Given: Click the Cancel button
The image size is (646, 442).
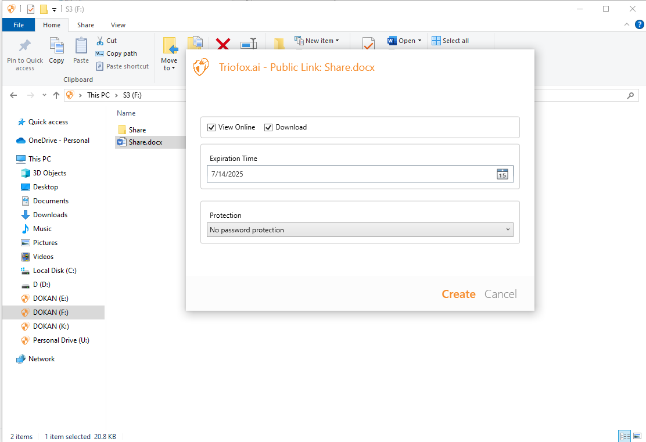Looking at the screenshot, I should pyautogui.click(x=501, y=294).
